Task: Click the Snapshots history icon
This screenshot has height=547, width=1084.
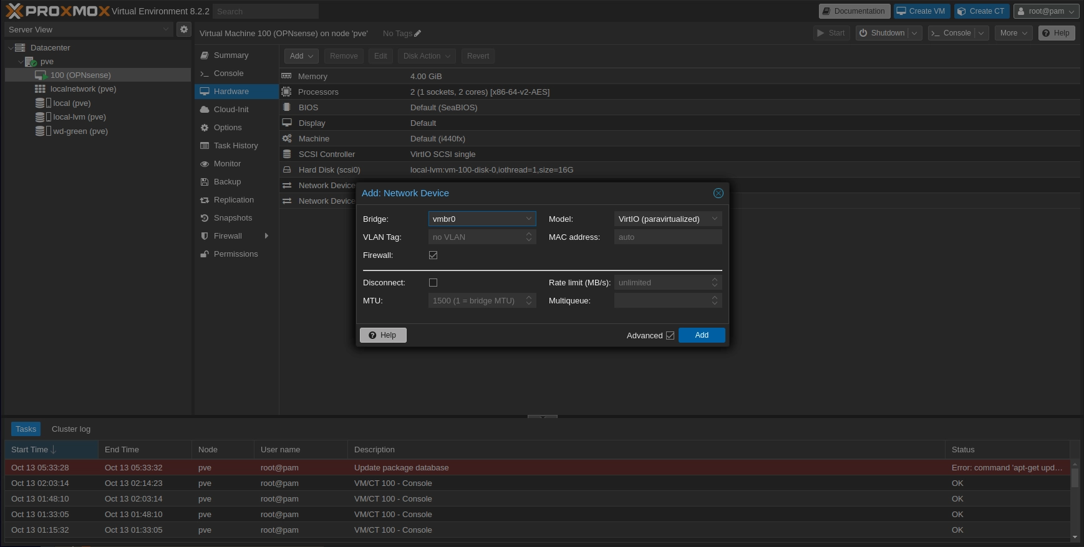Action: point(205,218)
